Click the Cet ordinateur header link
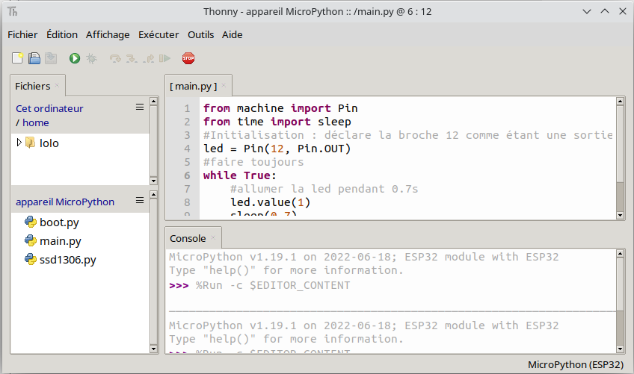 (x=49, y=109)
